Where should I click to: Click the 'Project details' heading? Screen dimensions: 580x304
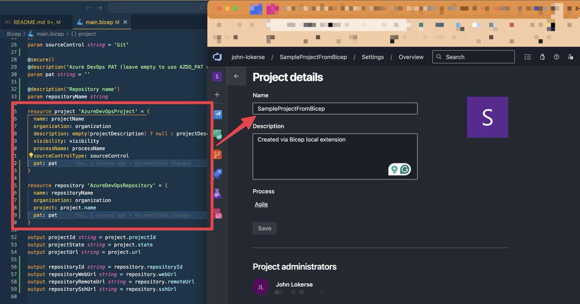pyautogui.click(x=288, y=77)
